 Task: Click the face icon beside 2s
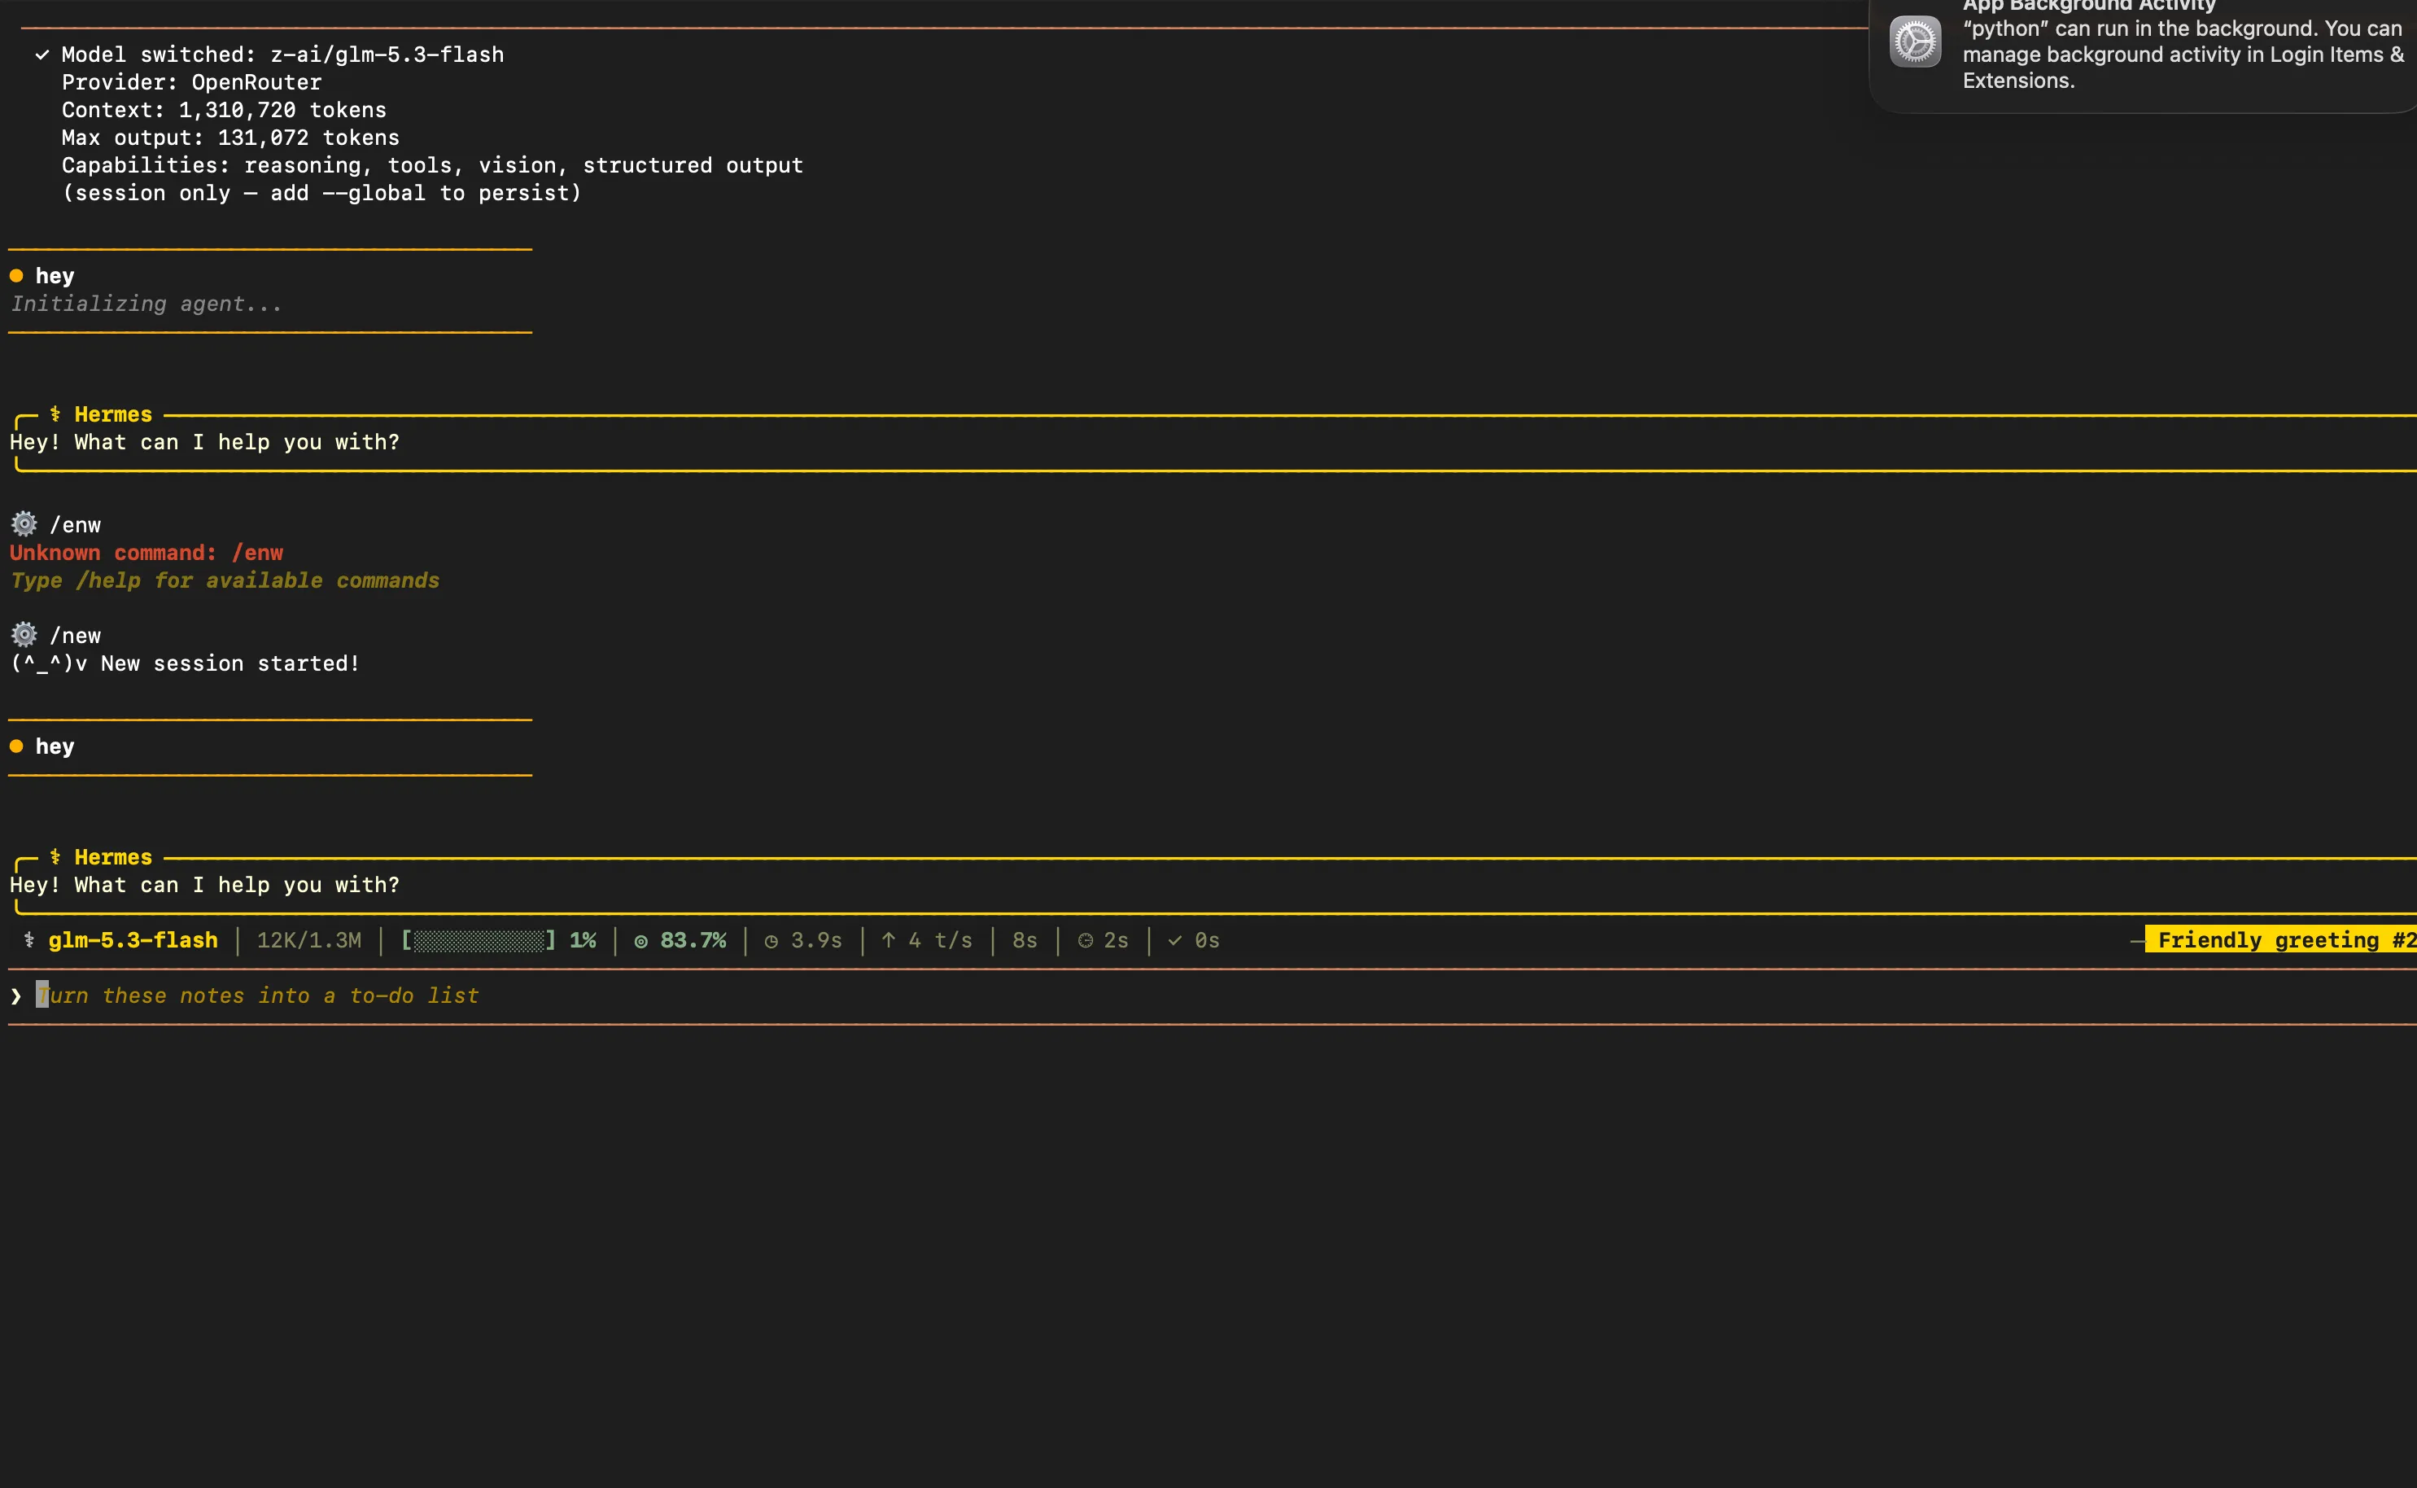point(1085,941)
